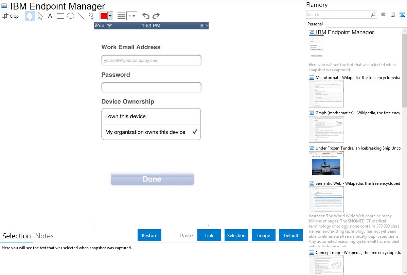Screen dimensions: 407x275
Task: Redo the last undone action
Action: click(156, 16)
